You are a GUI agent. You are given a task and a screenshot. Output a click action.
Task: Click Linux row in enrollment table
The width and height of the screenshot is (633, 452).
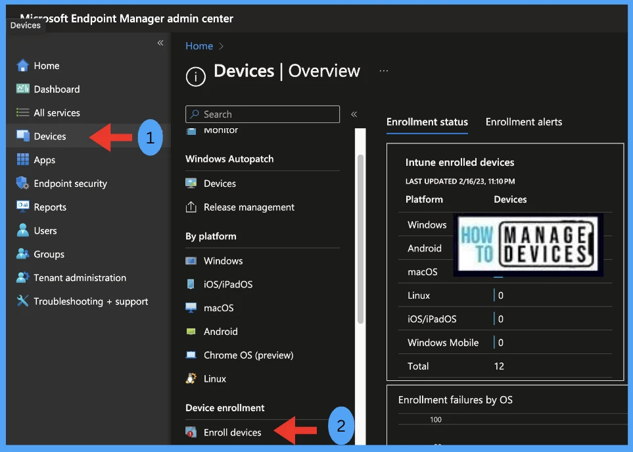click(505, 295)
